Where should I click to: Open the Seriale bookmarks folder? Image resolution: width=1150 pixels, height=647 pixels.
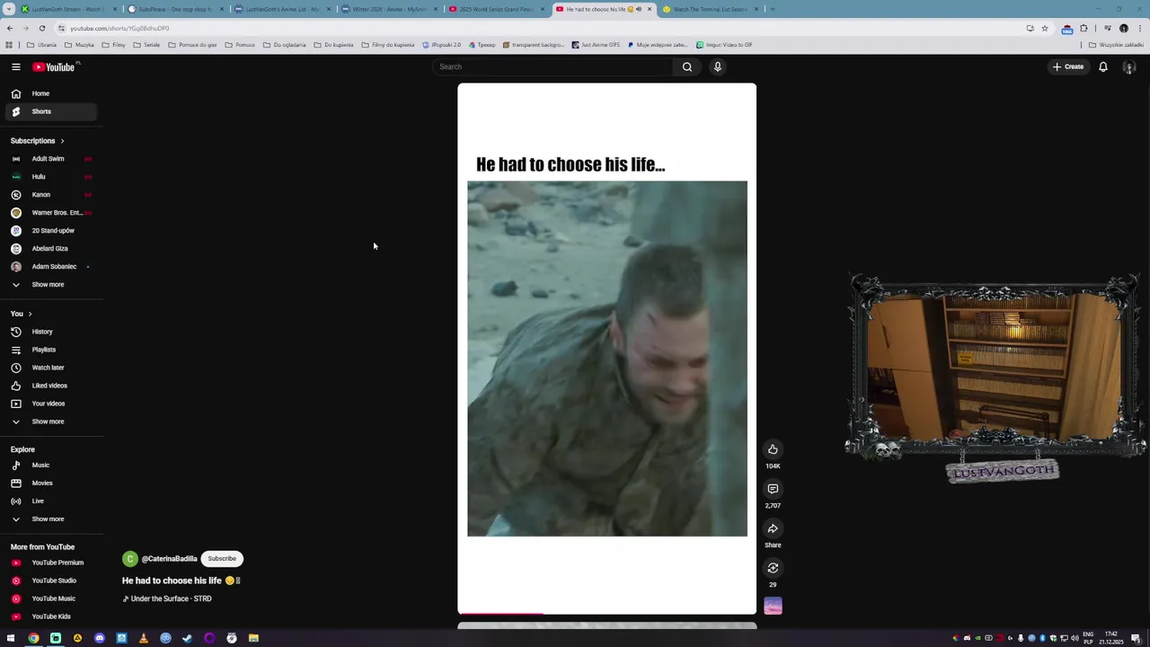point(146,45)
